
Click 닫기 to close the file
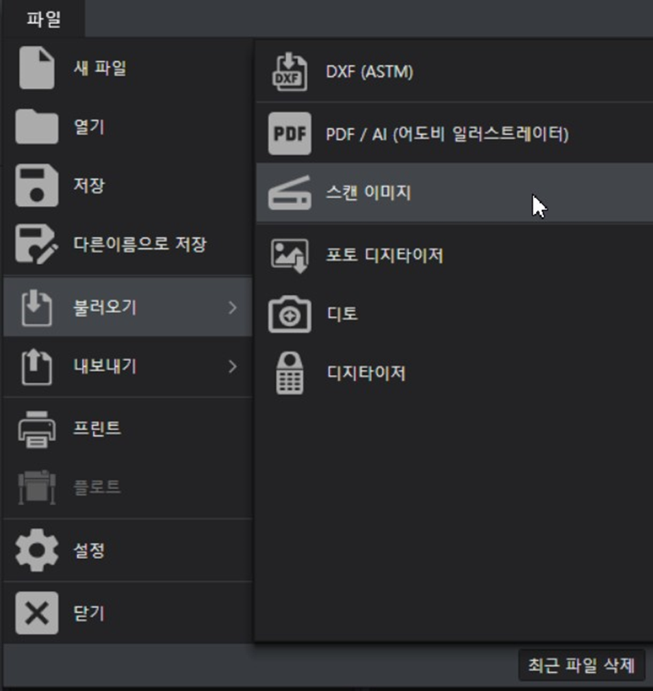coord(128,612)
